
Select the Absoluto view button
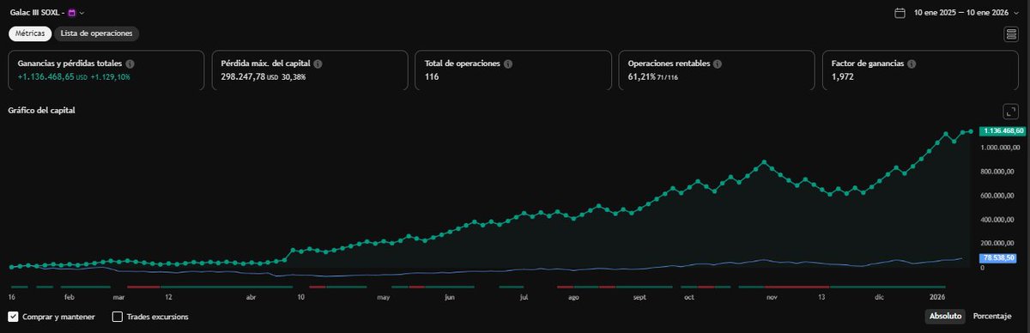click(945, 317)
